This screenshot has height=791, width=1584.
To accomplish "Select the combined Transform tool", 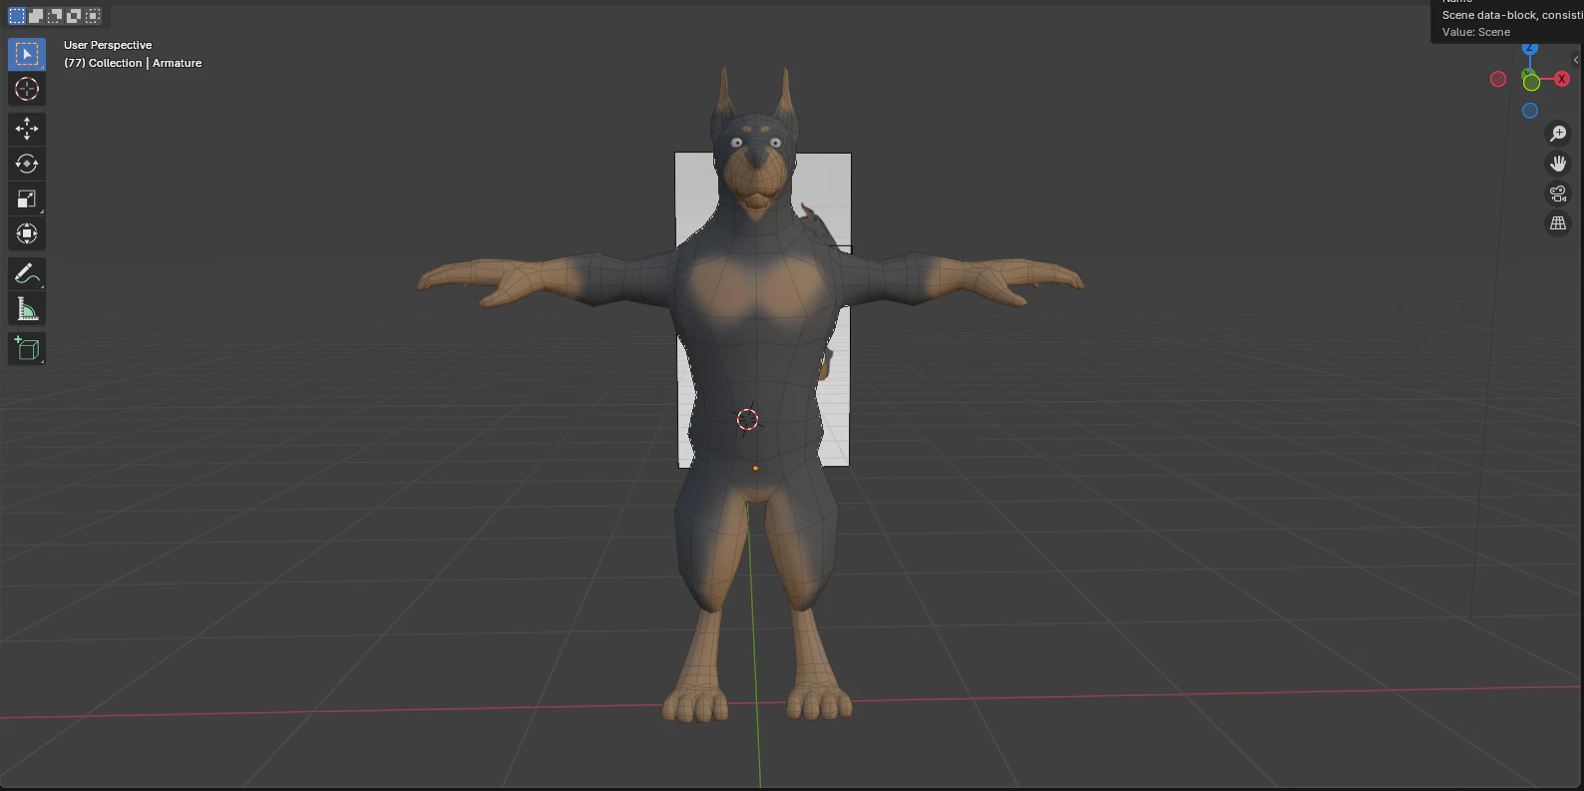I will (27, 233).
